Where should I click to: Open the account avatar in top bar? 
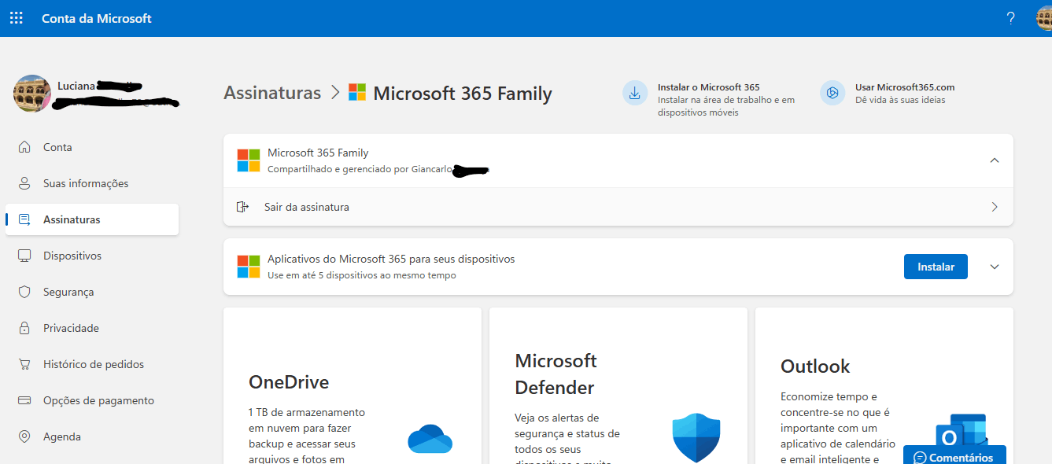tap(1044, 18)
